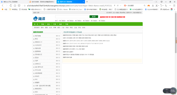Image resolution: width=177 pixels, height=95 pixels.
Task: Click the magnifier icon in search box
Action: click(145, 6)
